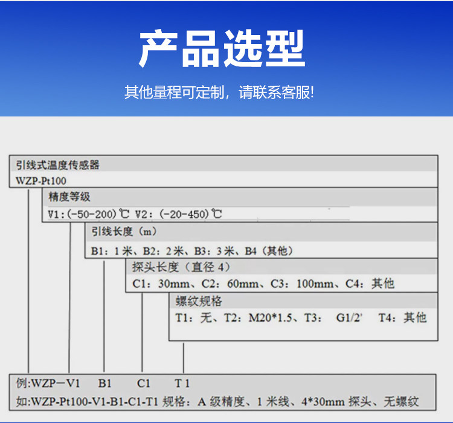Viewport: 453px width, 423px height.
Task: Select the 螺纹规格 header
Action: pyautogui.click(x=199, y=301)
